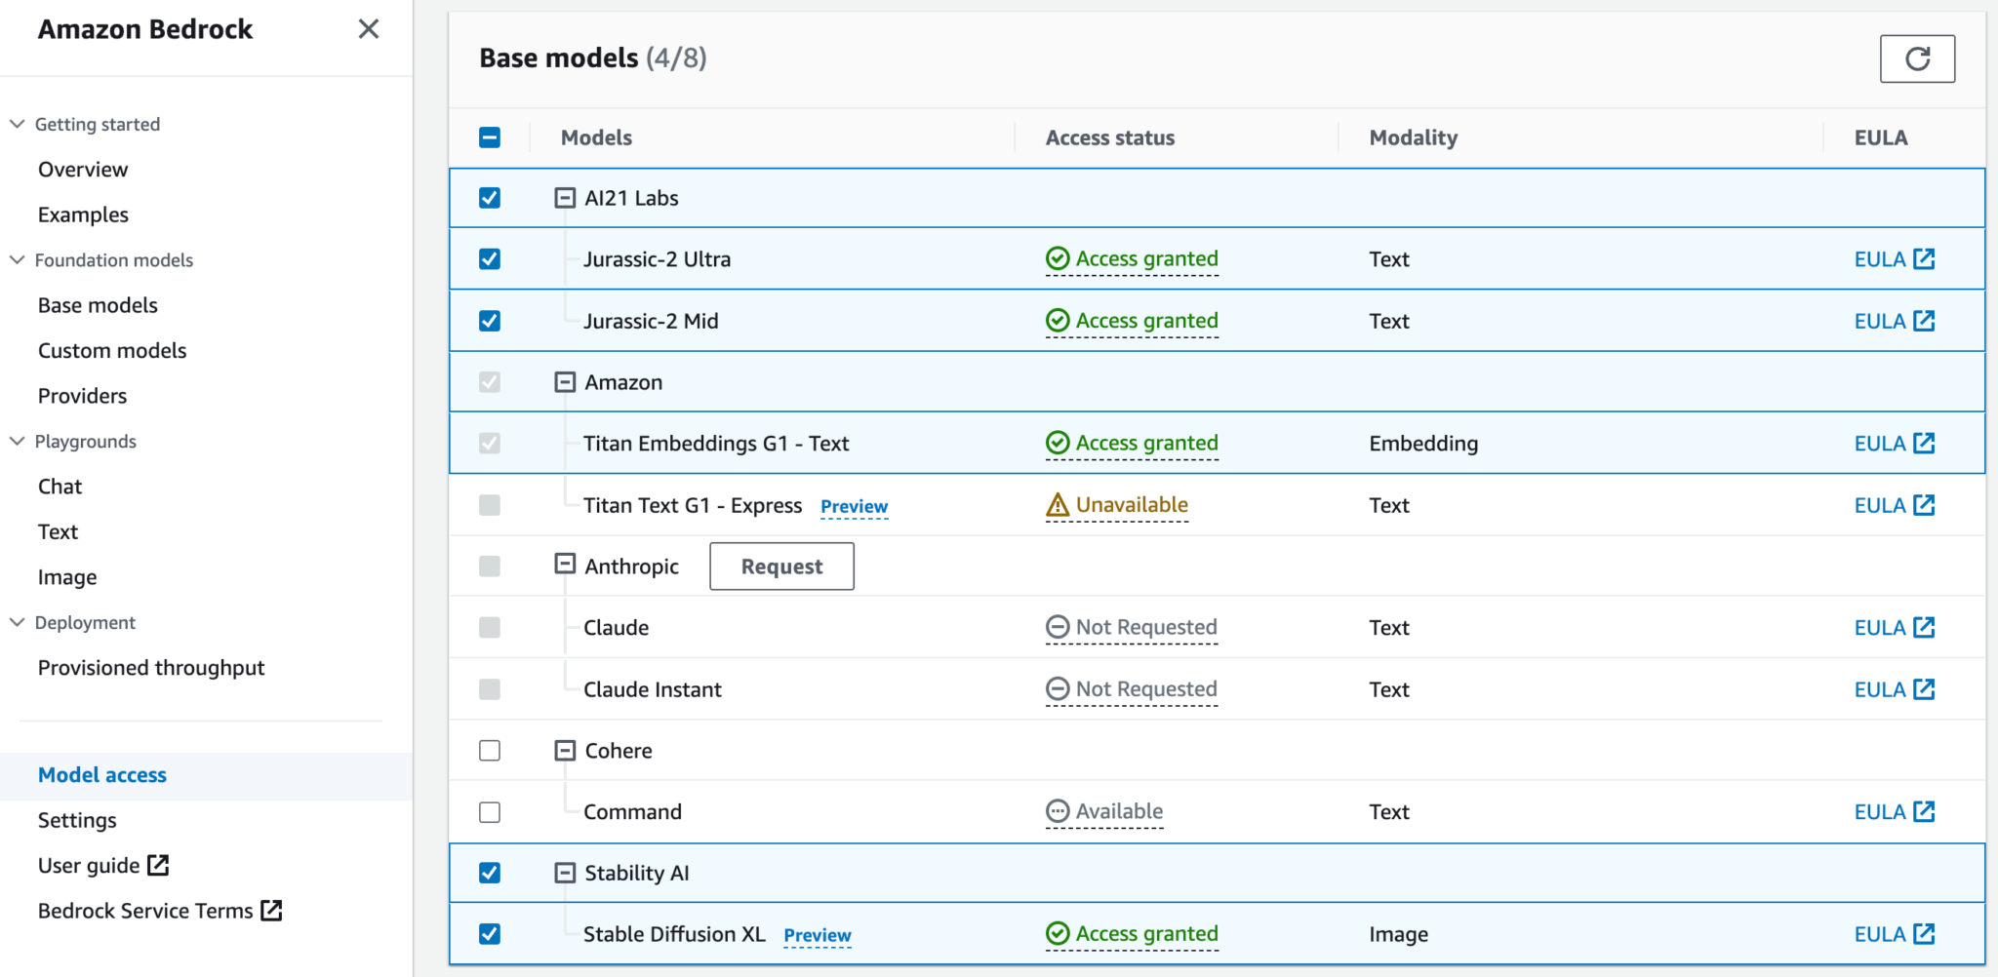The height and width of the screenshot is (977, 1998).
Task: Uncheck the Stability AI provider checkbox
Action: click(490, 873)
